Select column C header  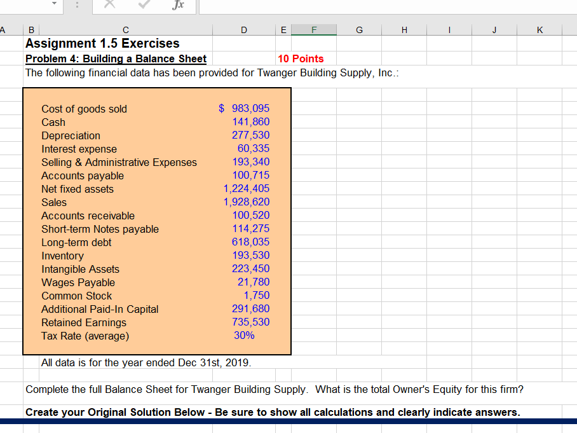(x=126, y=30)
